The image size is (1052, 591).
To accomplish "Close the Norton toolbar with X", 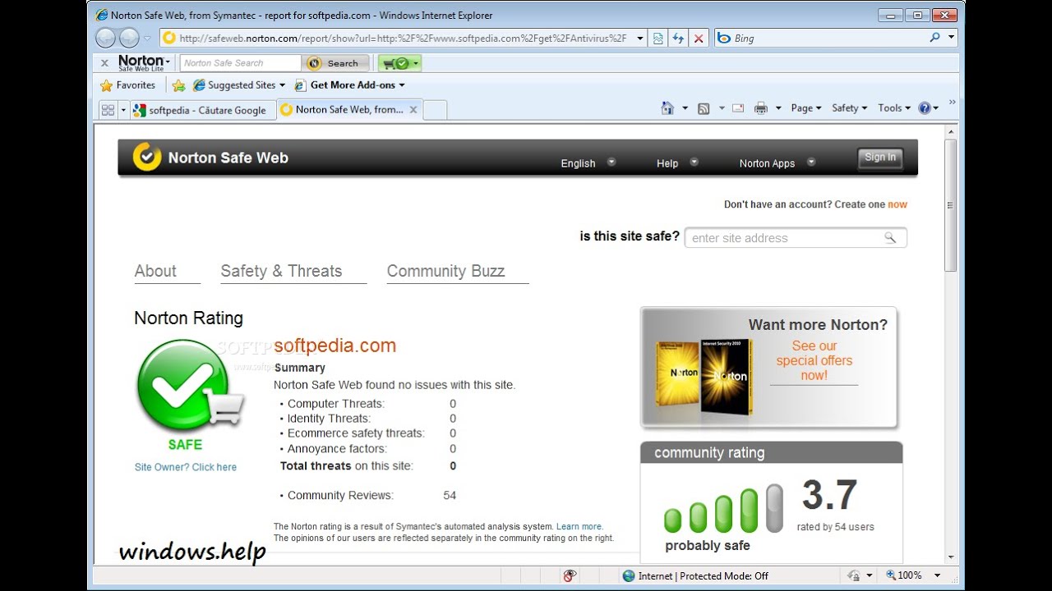I will [104, 63].
